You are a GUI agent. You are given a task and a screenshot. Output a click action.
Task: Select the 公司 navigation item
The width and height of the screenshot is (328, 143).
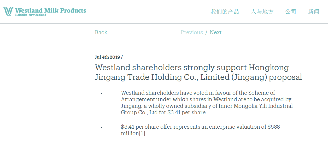point(291,11)
